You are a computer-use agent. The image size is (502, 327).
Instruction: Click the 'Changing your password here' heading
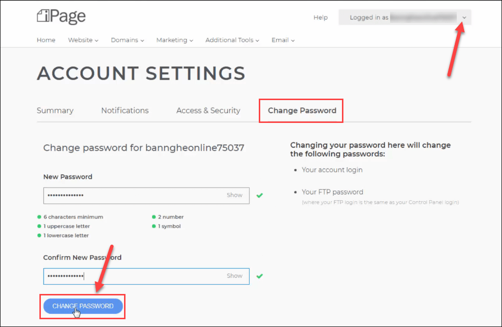[x=370, y=149]
